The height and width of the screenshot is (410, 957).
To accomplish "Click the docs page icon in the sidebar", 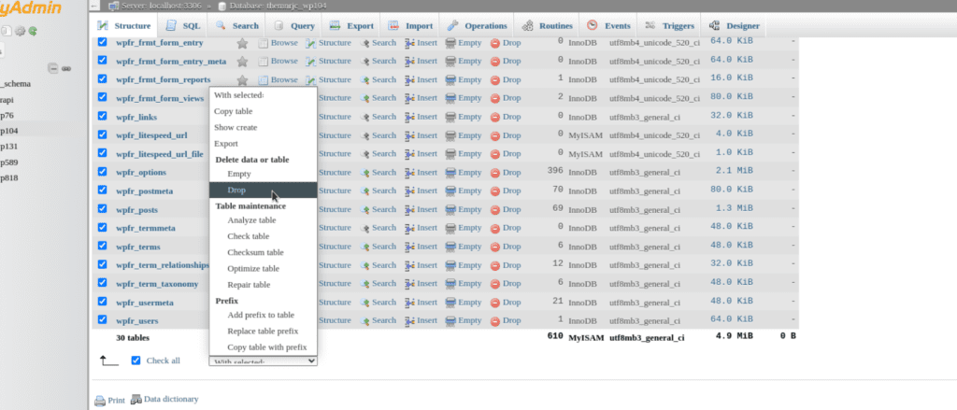I will coord(7,31).
